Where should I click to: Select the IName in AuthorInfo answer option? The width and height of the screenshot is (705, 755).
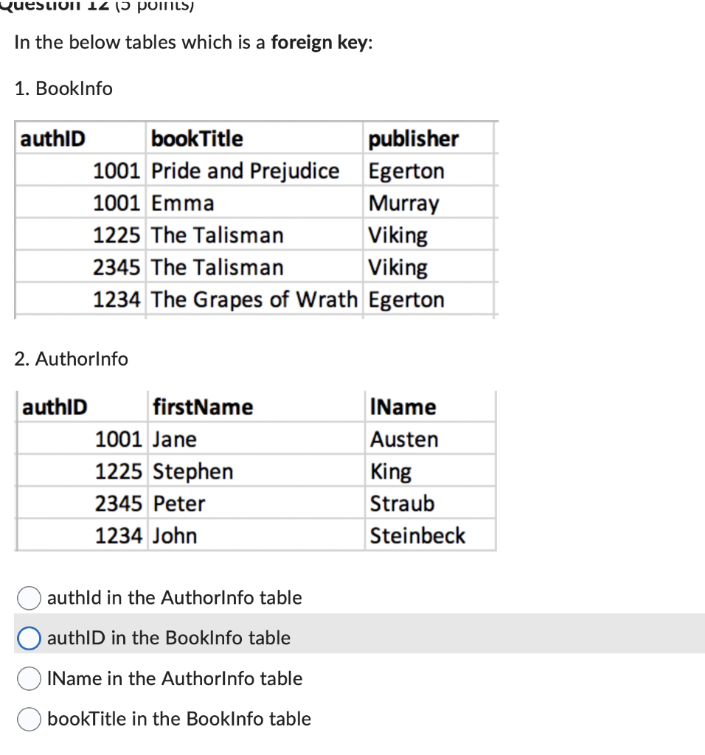click(28, 678)
